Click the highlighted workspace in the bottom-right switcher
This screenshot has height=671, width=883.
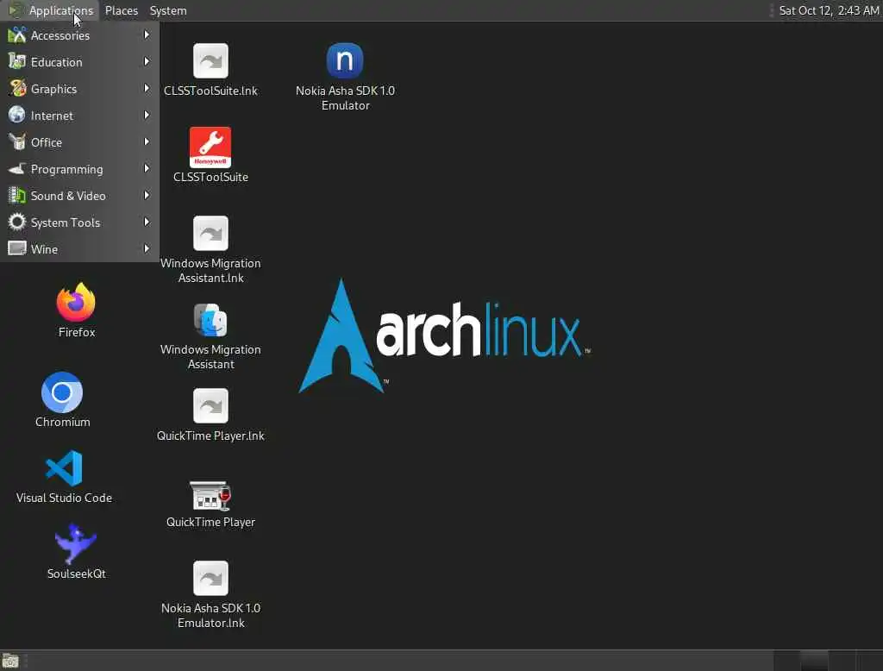click(814, 661)
